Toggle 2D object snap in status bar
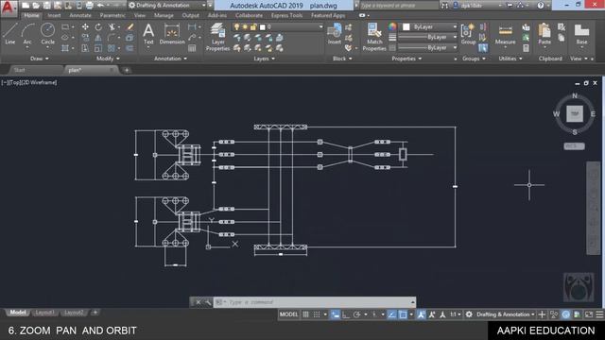This screenshot has width=605, height=340. (403, 314)
